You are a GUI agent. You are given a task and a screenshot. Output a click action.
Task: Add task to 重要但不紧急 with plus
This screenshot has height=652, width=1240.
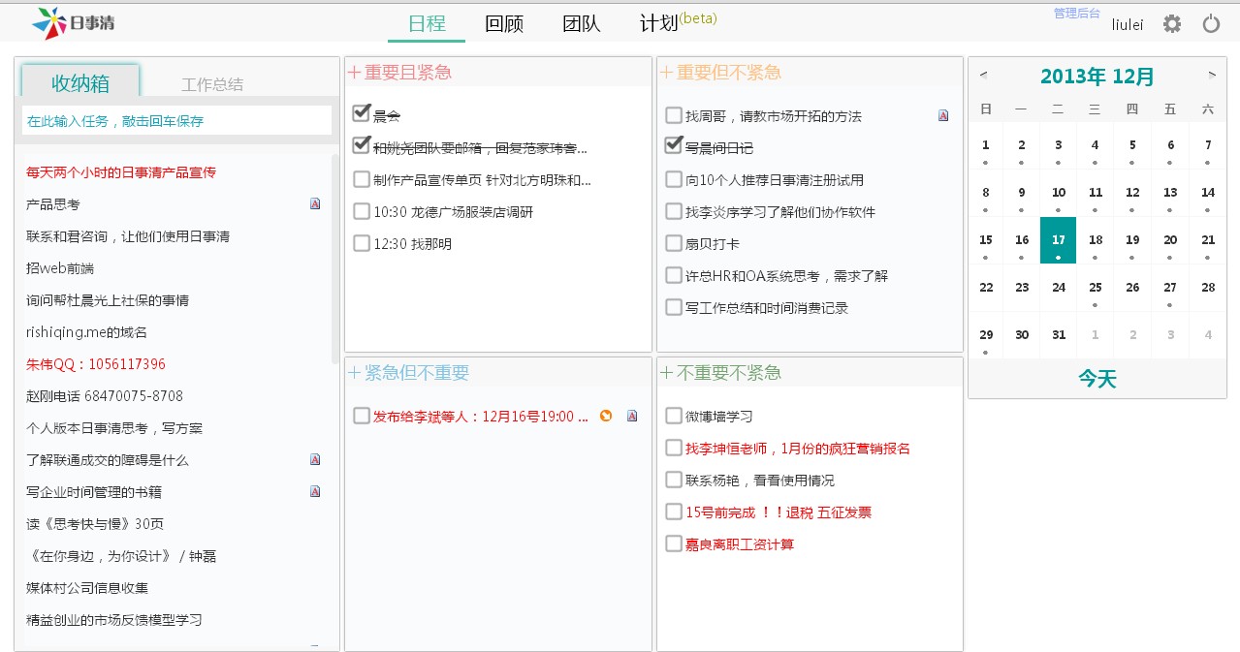tap(666, 73)
